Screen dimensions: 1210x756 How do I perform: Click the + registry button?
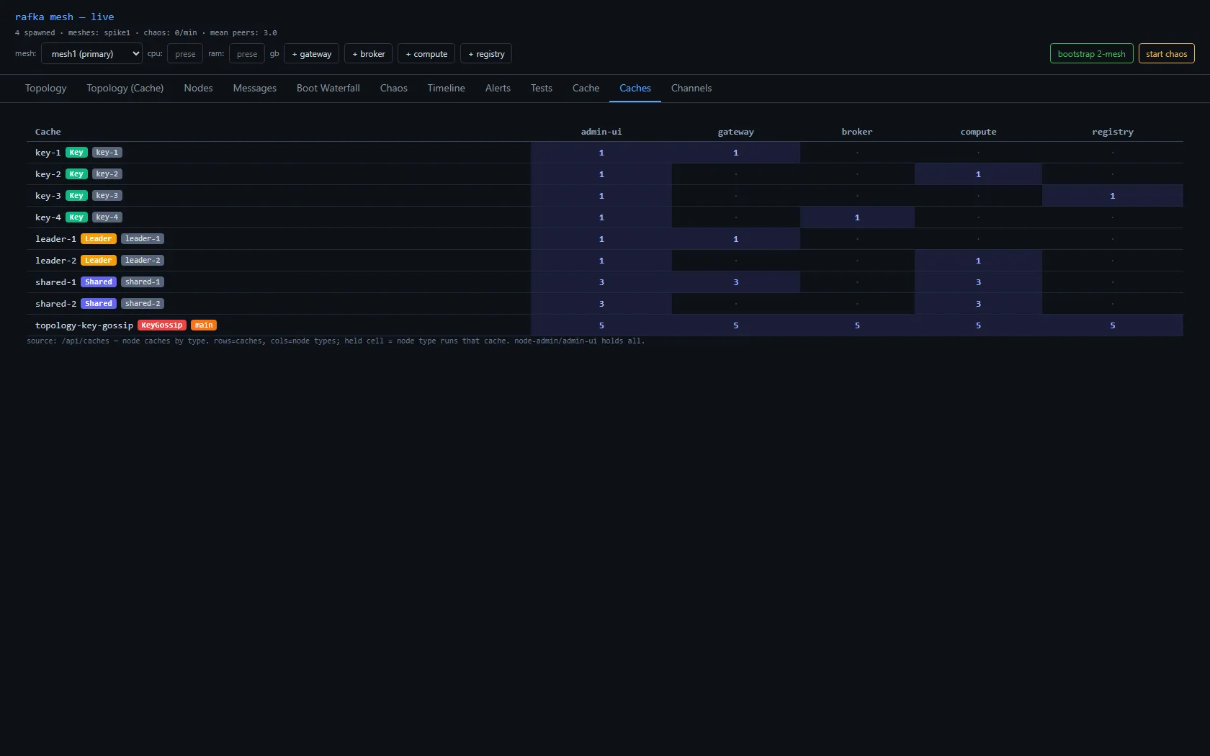486,53
